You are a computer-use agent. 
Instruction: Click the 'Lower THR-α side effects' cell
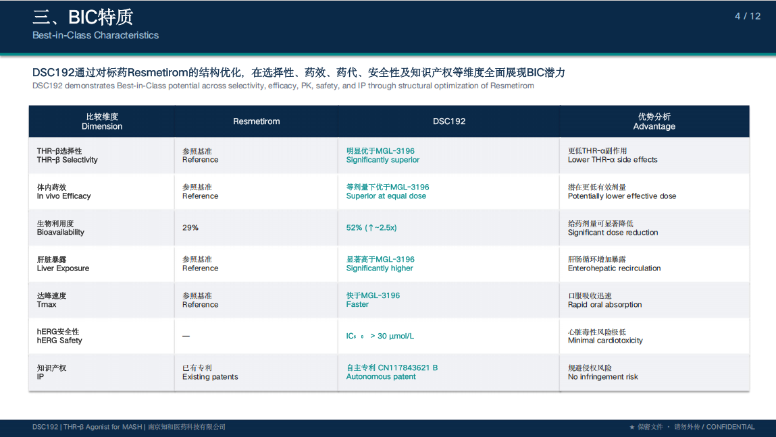613,155
